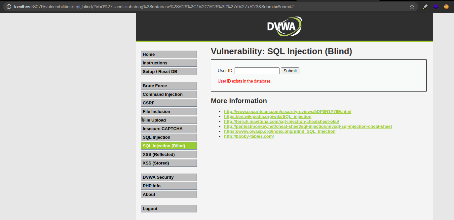This screenshot has width=454, height=220.
Task: Navigate to XSS (Stored)
Action: pyautogui.click(x=169, y=163)
